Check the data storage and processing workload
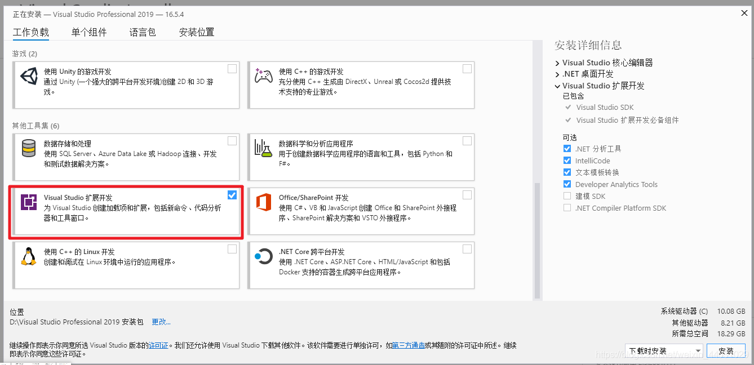 click(232, 141)
